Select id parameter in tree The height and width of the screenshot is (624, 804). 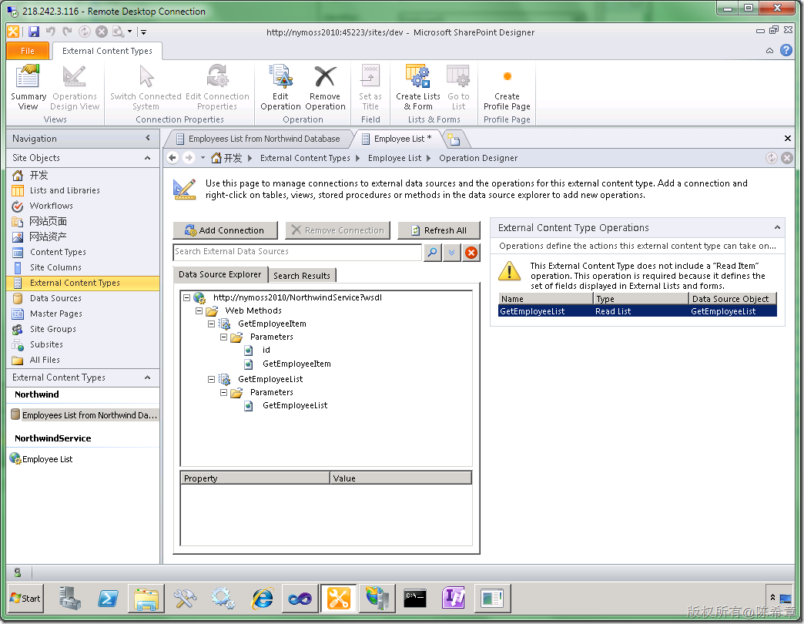[266, 350]
